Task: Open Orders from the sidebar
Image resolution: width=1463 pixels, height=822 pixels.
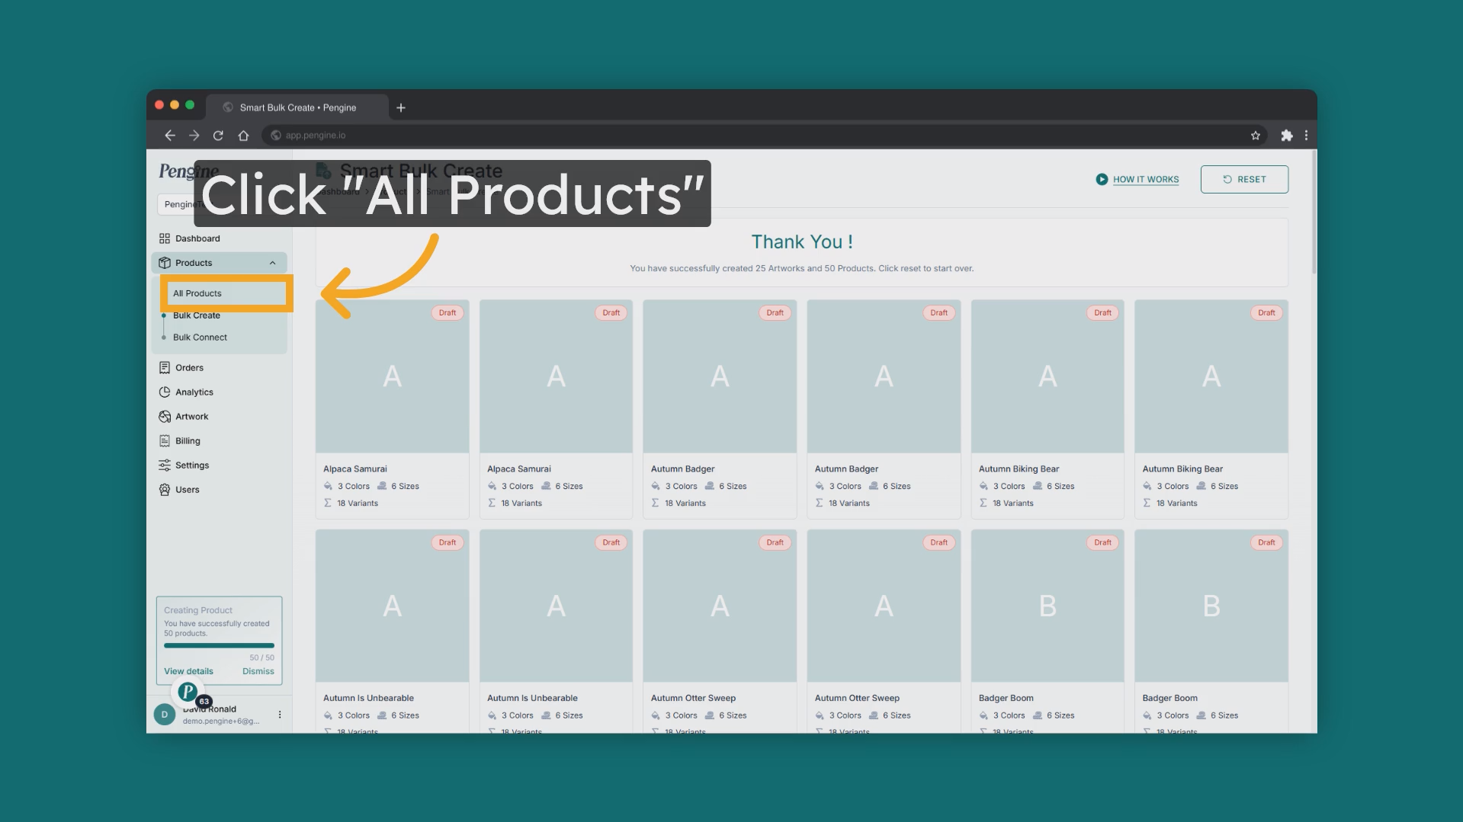Action: point(189,368)
